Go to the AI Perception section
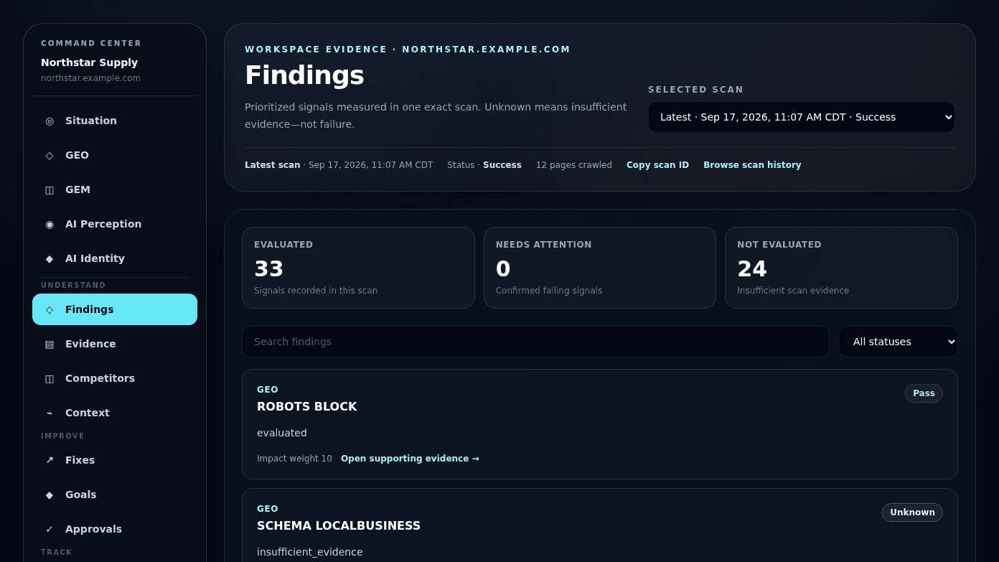 [115, 224]
